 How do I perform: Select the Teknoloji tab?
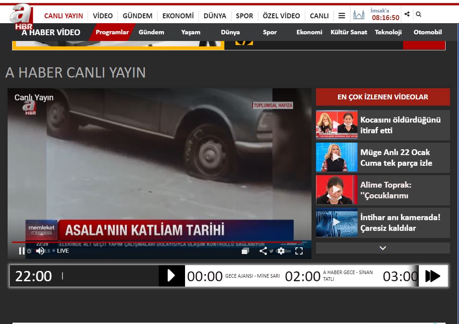coord(388,32)
